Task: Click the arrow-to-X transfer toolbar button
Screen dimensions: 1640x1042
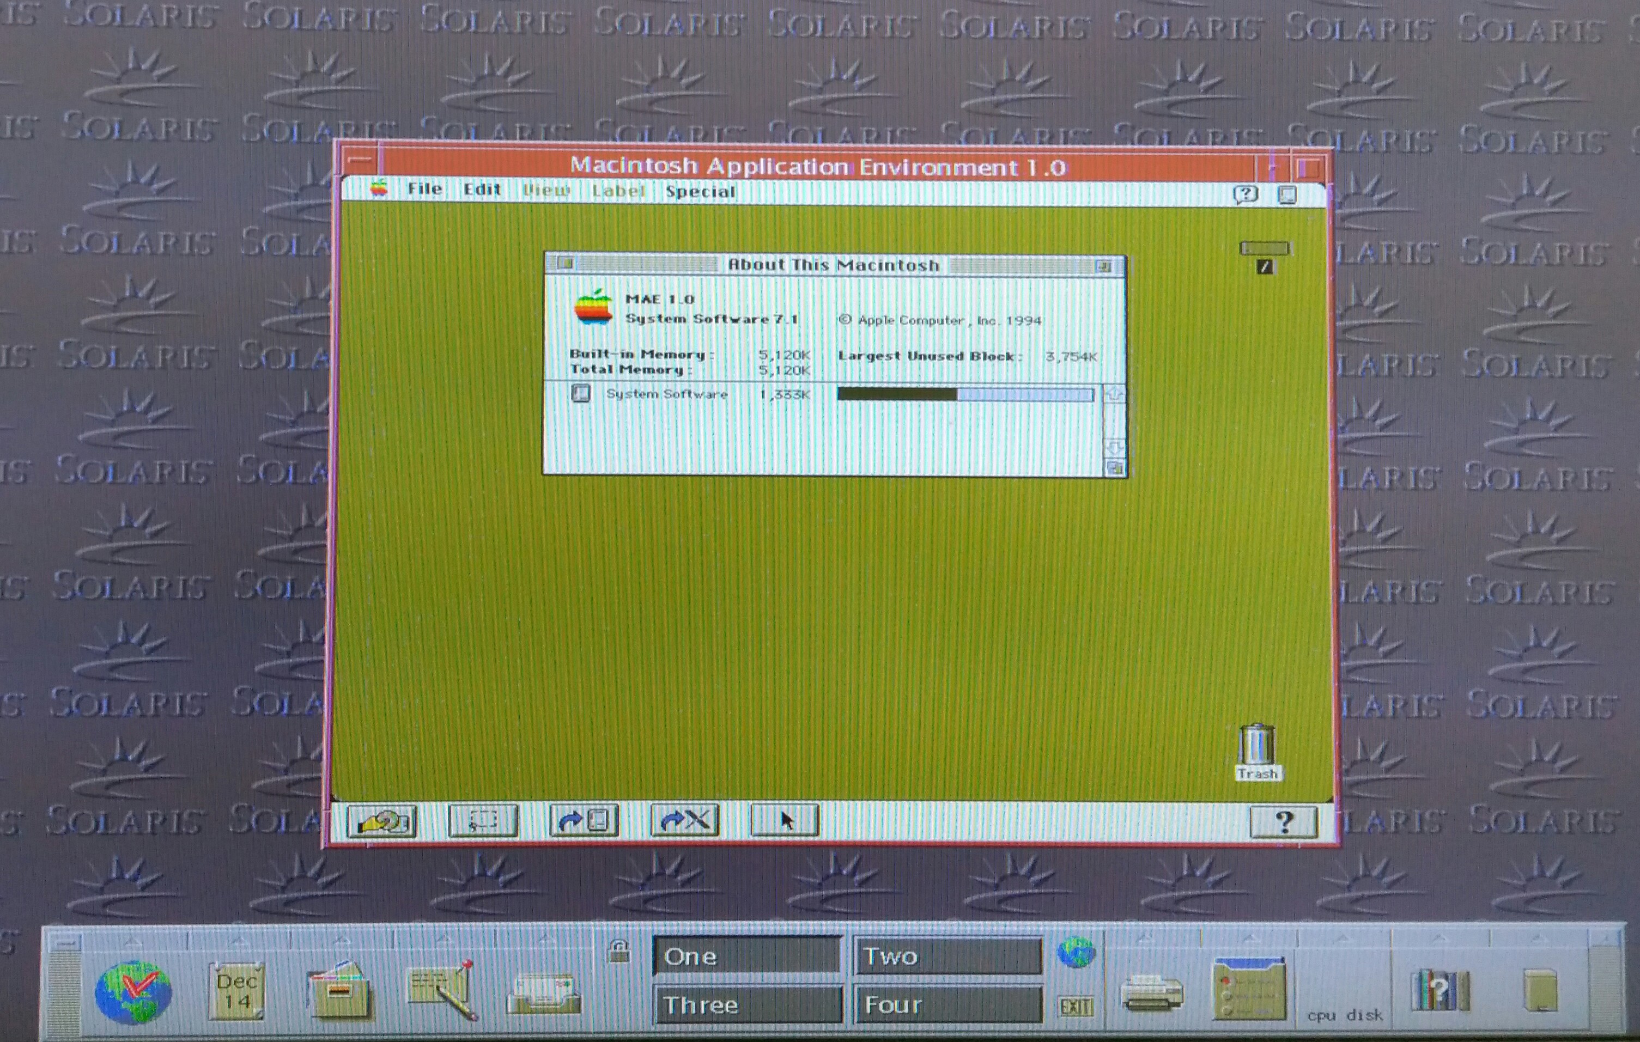Action: click(684, 819)
